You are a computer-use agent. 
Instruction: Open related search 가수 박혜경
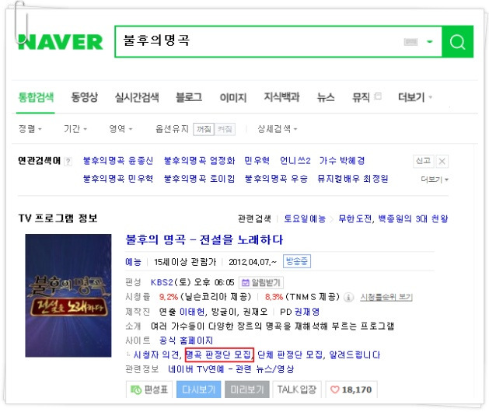coord(342,161)
